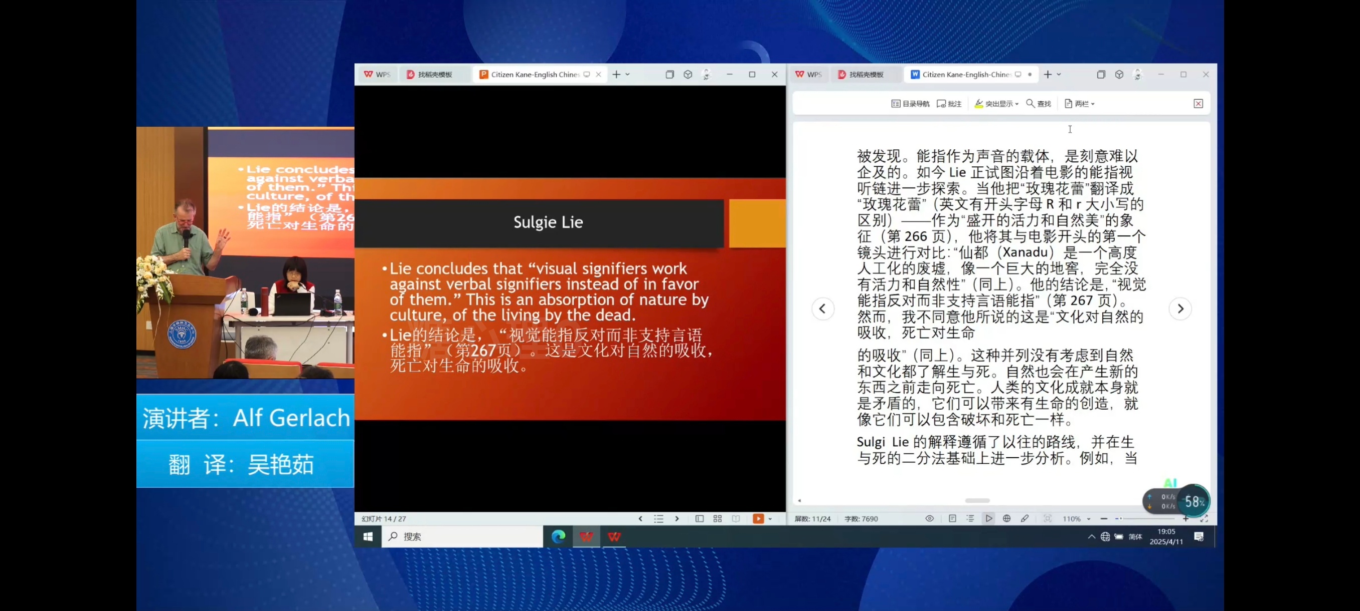Toggle eye protection mode icon in document status bar
The image size is (1360, 611).
(x=929, y=519)
